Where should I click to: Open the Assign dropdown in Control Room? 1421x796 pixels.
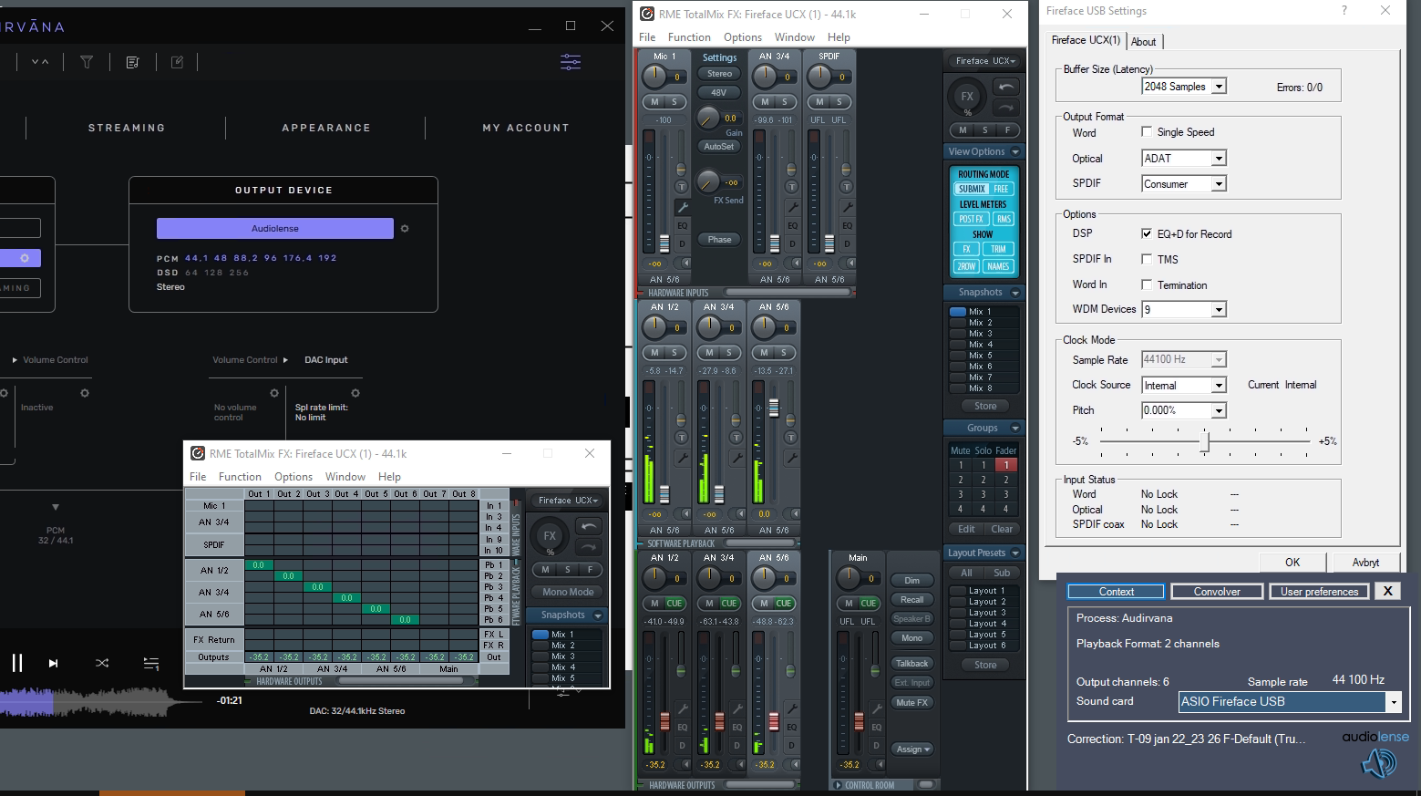912,749
